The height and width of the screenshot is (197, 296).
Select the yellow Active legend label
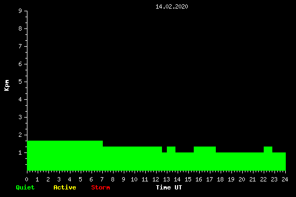[65, 187]
